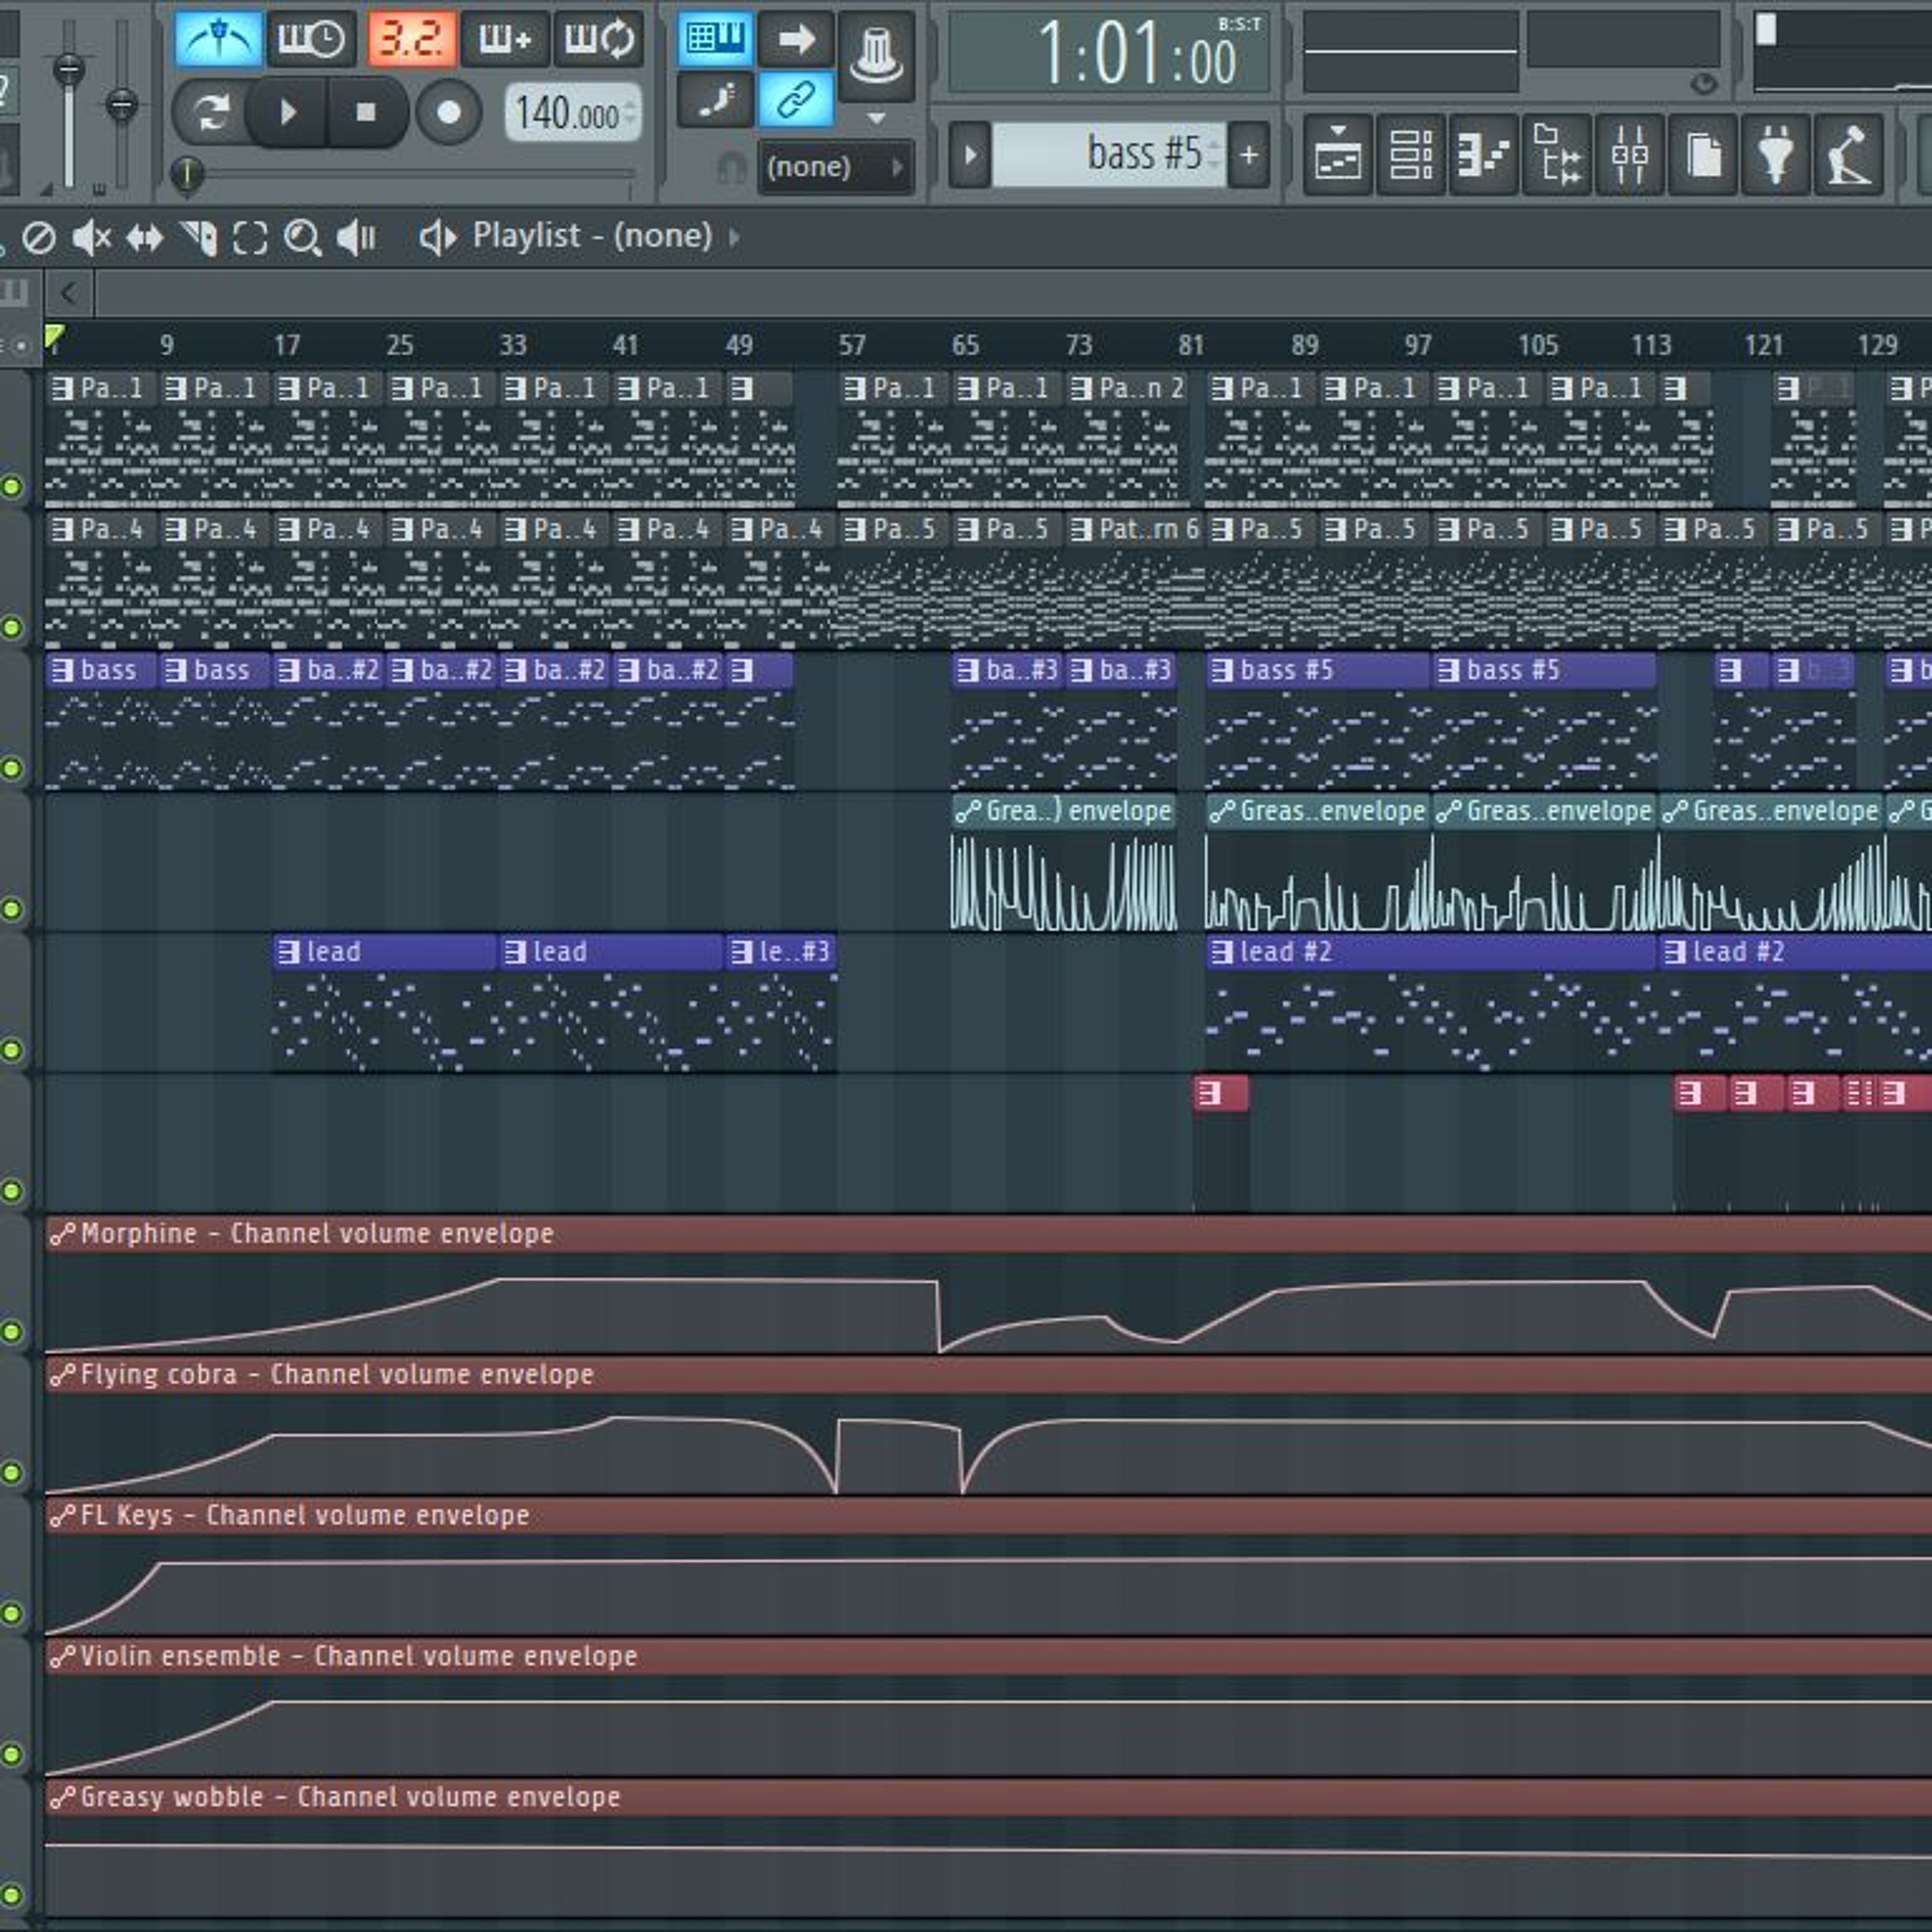
Task: Open the Channel rack icon
Action: pyautogui.click(x=1410, y=155)
